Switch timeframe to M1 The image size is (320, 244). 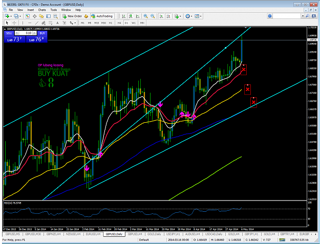click(x=82, y=23)
